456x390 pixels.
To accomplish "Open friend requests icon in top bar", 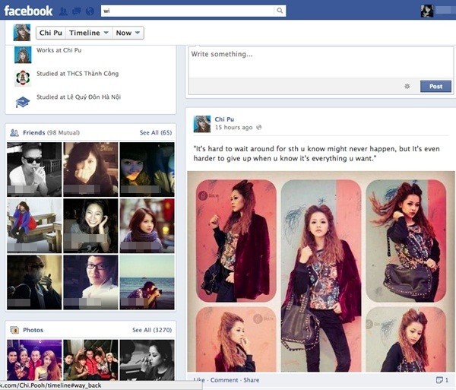I will (63, 11).
